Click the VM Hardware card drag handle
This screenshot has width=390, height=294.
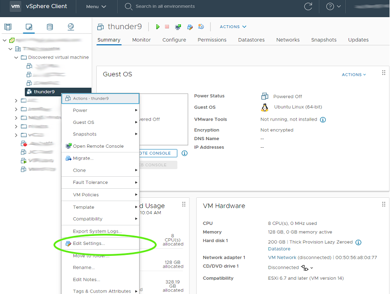click(383, 204)
